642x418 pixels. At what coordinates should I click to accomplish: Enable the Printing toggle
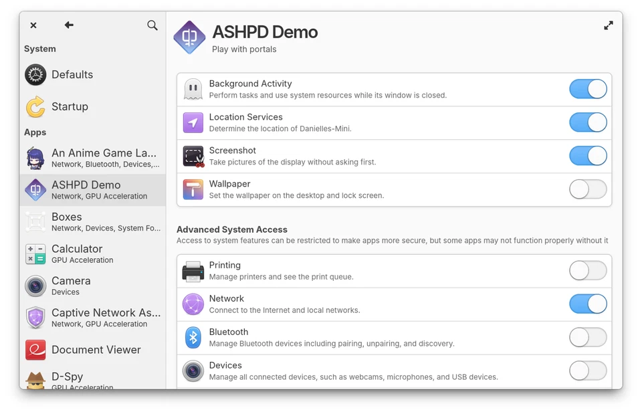pos(588,270)
